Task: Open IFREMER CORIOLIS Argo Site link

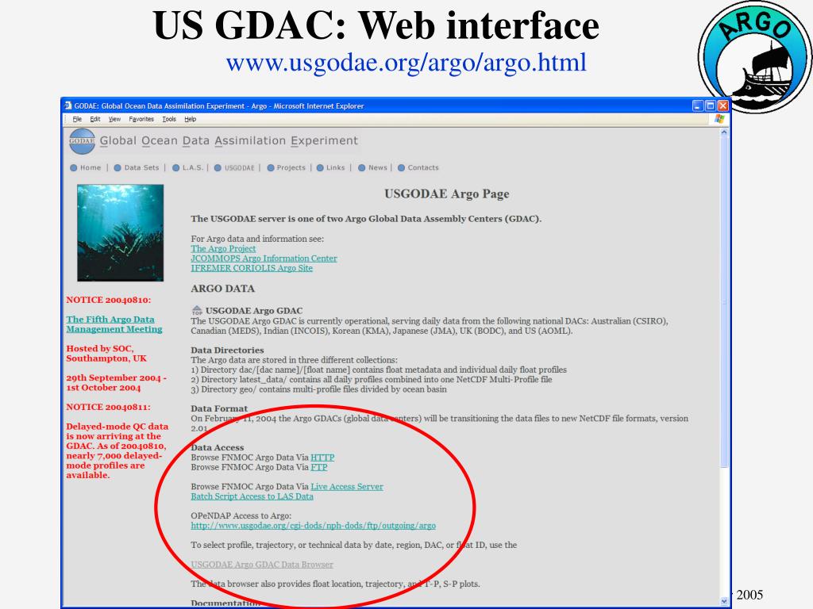Action: pos(252,268)
